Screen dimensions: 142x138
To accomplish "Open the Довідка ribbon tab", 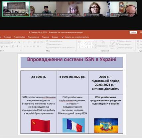I will pos(55,37).
